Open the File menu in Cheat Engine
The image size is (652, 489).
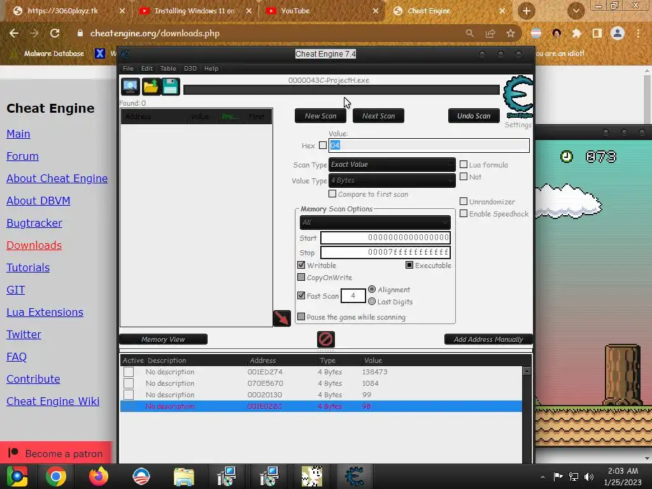click(x=128, y=68)
